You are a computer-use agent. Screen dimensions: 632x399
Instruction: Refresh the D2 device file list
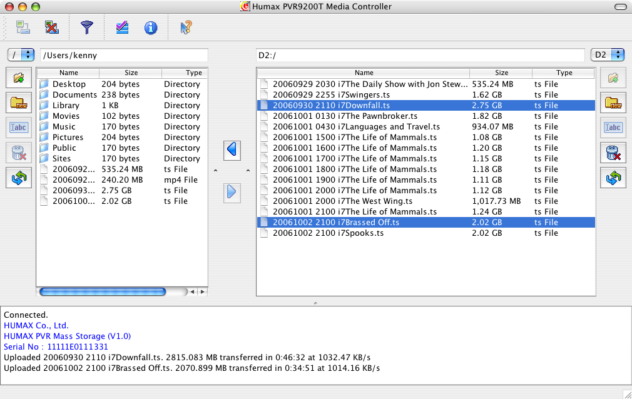pyautogui.click(x=613, y=178)
